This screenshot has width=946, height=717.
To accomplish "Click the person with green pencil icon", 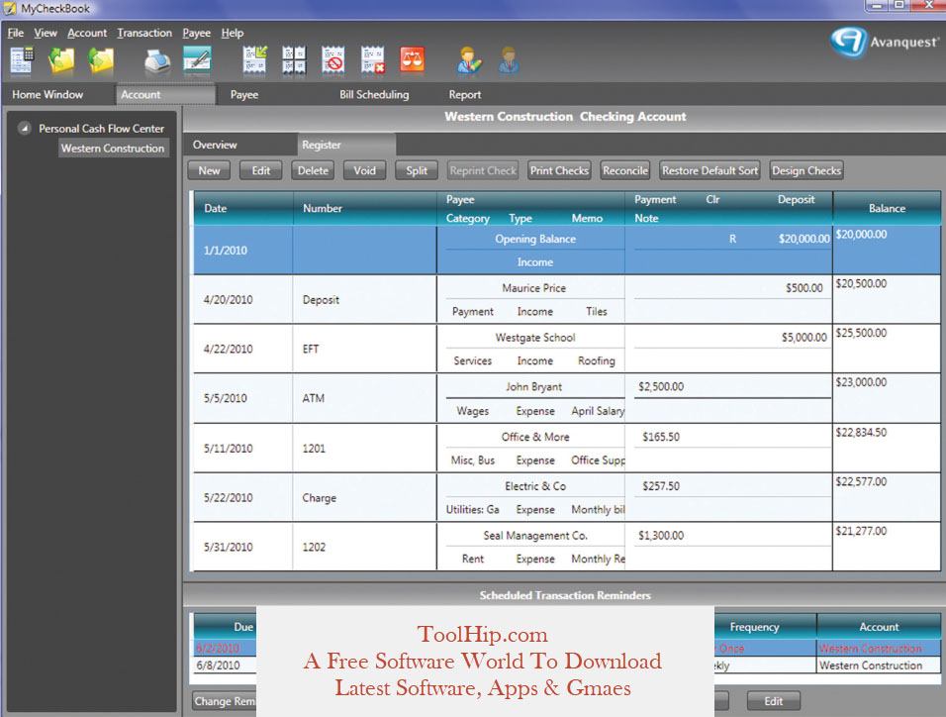I will pyautogui.click(x=469, y=60).
